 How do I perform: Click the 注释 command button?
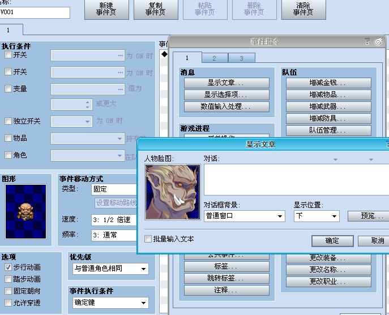(x=226, y=290)
